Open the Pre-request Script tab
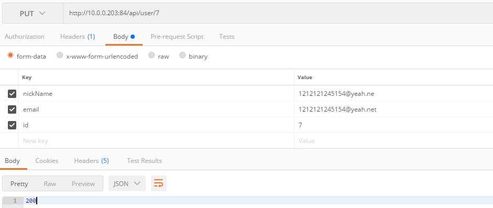 (177, 37)
